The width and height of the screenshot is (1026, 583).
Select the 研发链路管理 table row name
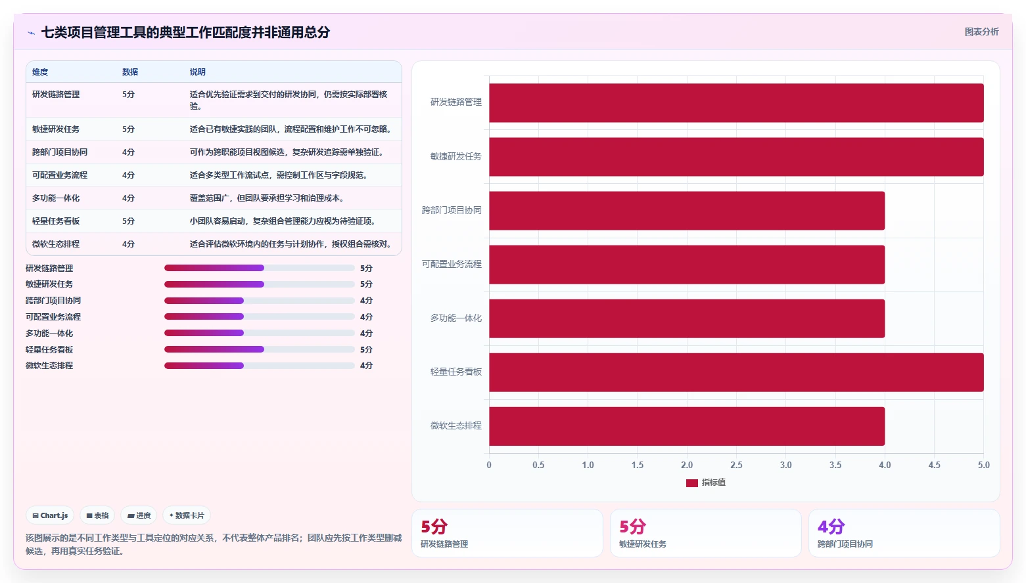point(56,95)
